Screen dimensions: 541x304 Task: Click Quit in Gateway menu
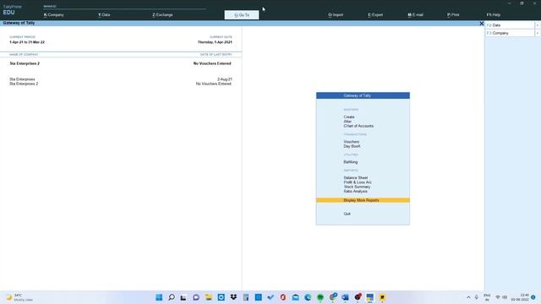(347, 214)
